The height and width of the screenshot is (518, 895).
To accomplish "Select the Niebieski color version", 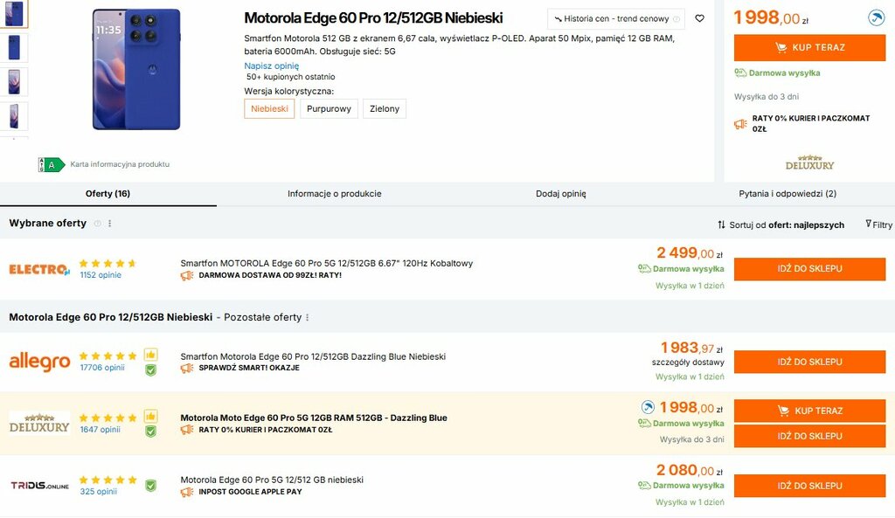I will point(269,109).
